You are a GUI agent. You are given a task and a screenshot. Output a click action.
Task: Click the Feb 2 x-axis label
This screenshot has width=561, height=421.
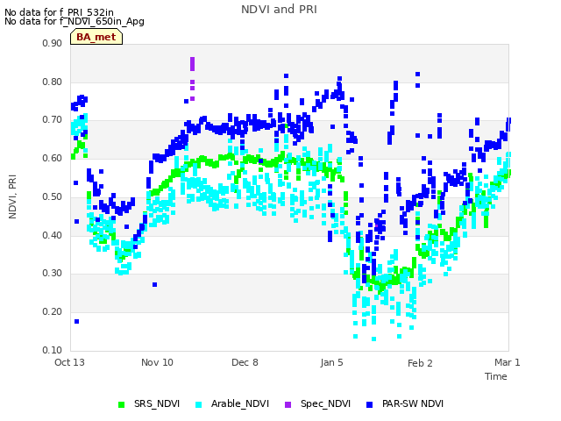click(420, 363)
